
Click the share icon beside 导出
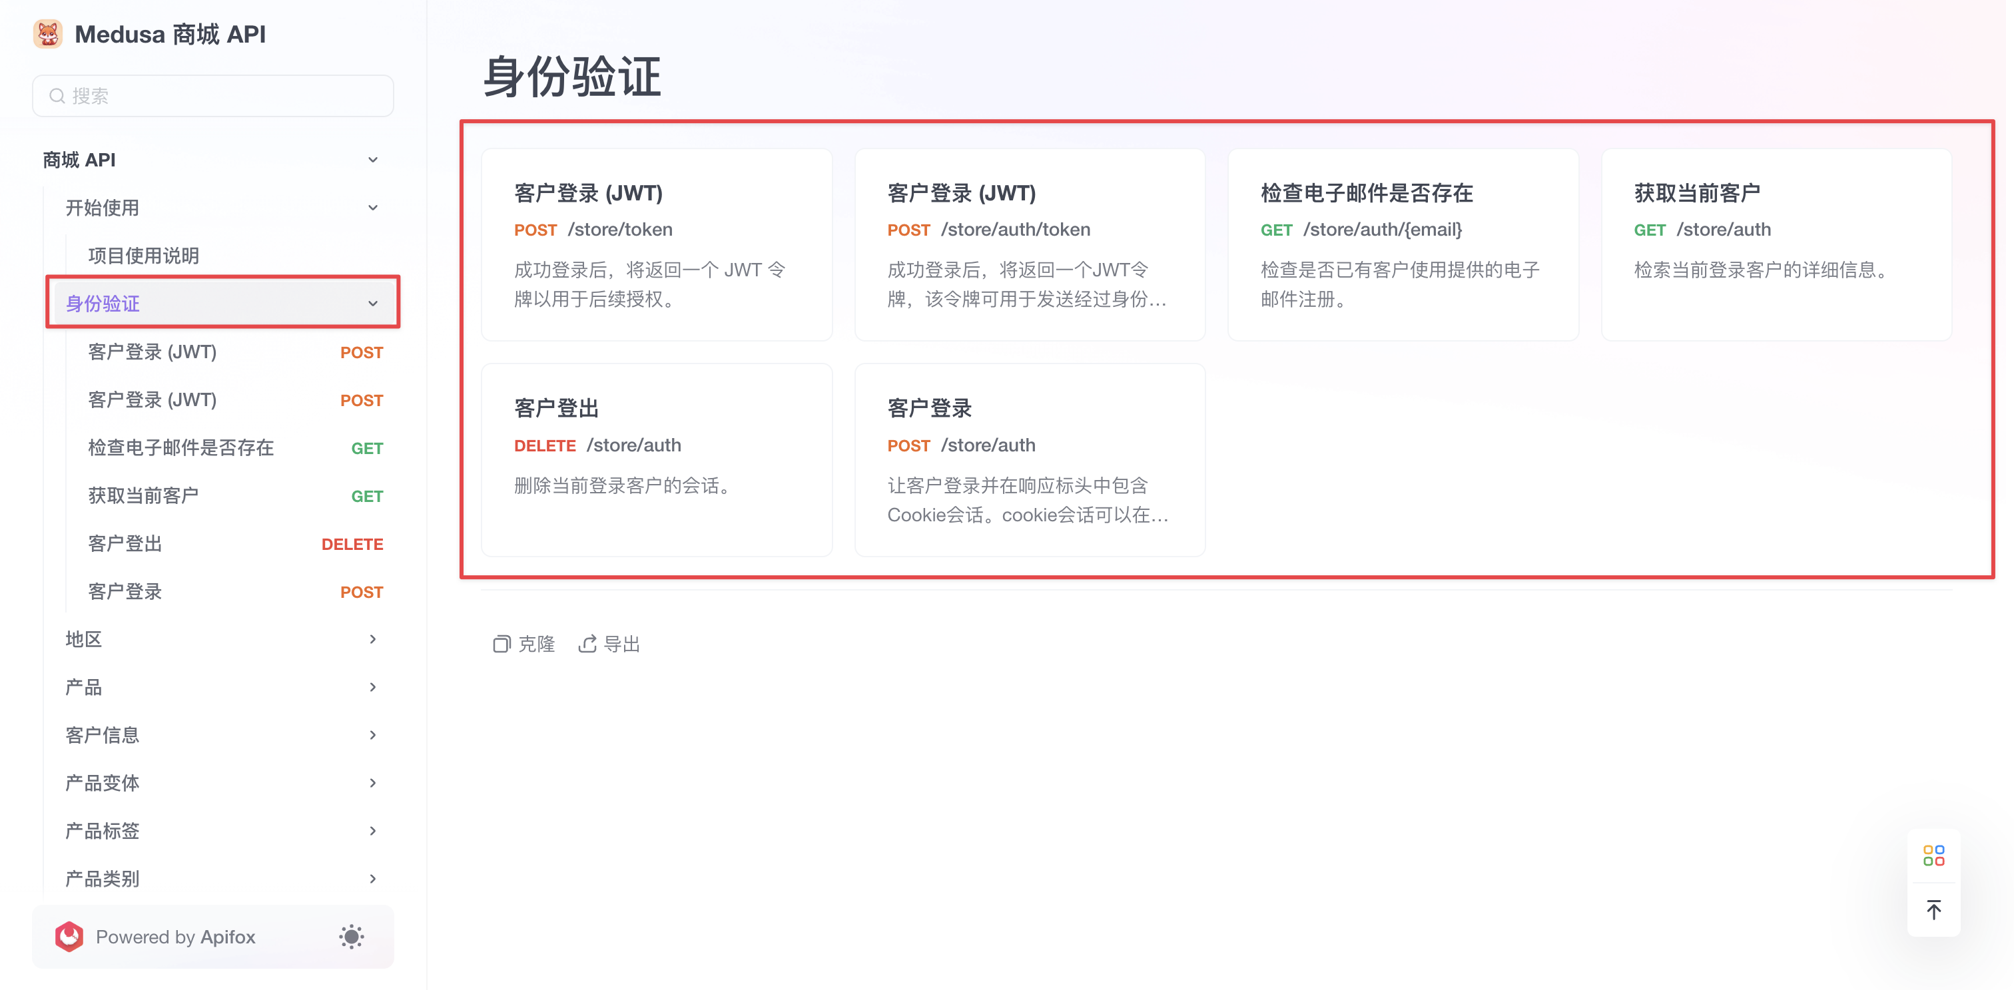pyautogui.click(x=588, y=644)
